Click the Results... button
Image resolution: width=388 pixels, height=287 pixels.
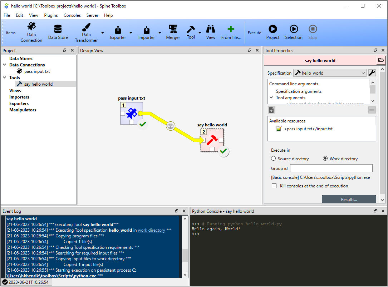click(349, 199)
